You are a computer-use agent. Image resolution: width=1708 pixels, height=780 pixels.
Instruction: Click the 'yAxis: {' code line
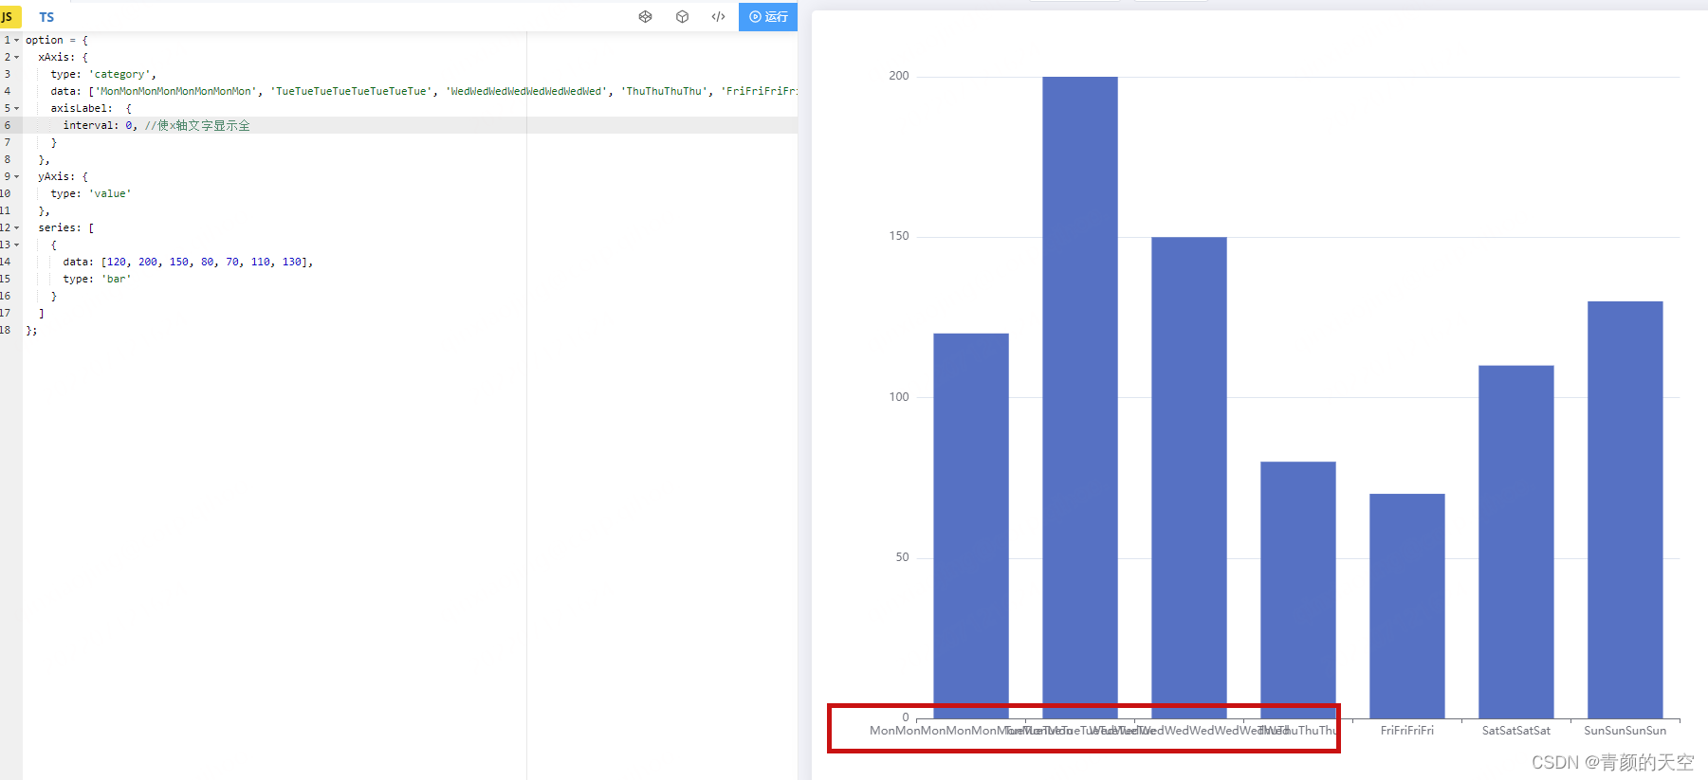(x=63, y=176)
